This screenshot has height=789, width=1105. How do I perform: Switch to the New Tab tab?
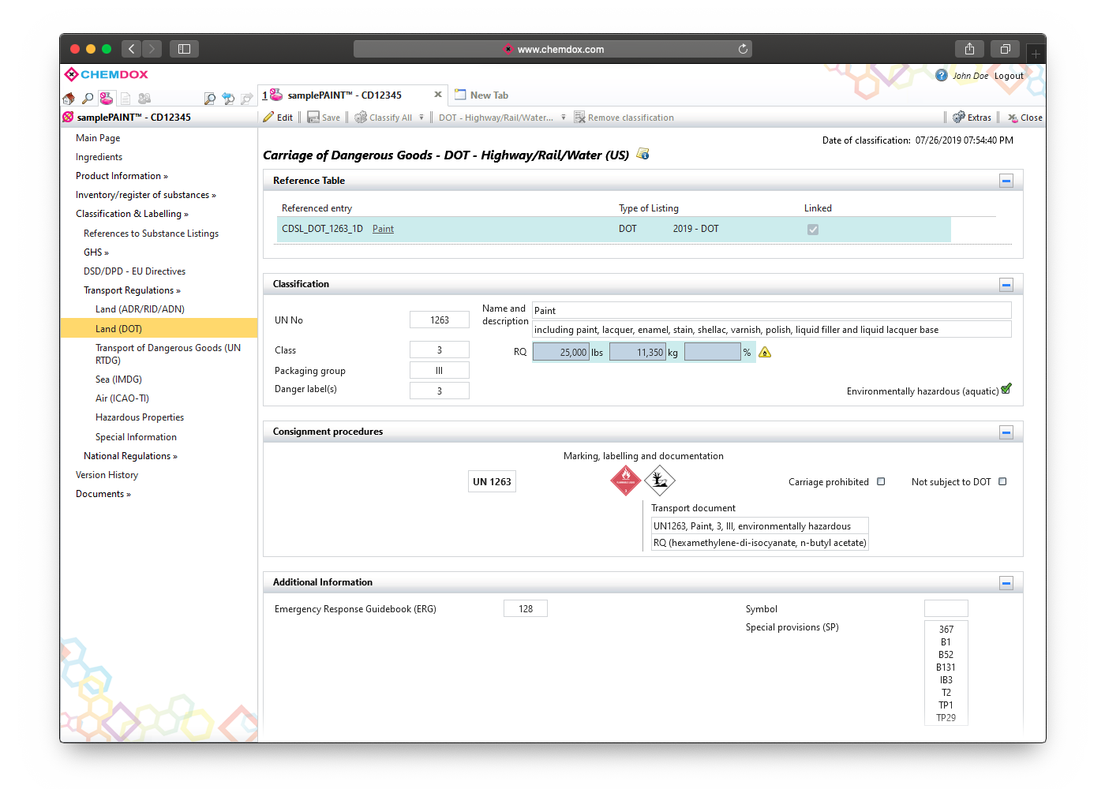pos(482,95)
